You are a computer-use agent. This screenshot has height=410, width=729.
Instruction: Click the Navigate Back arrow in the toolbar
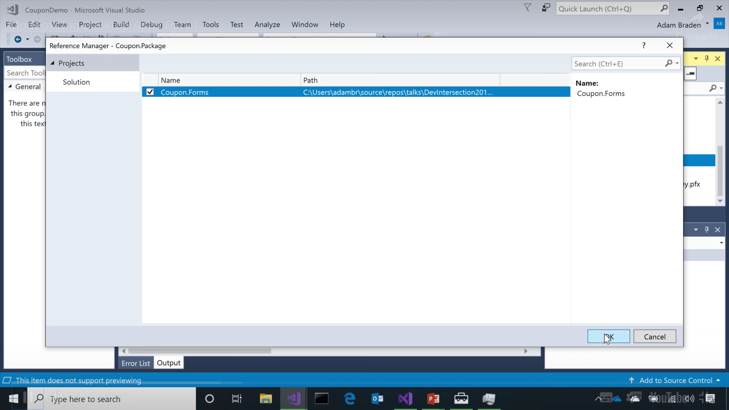coord(18,39)
